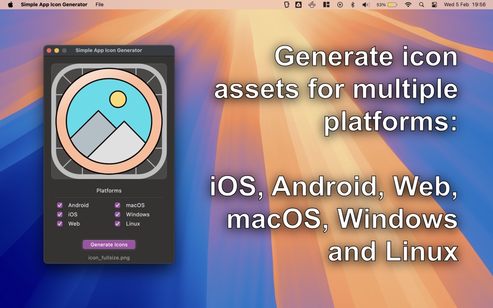Click the play circle menu bar icon
Screen dimensions: 493x308
340,4
